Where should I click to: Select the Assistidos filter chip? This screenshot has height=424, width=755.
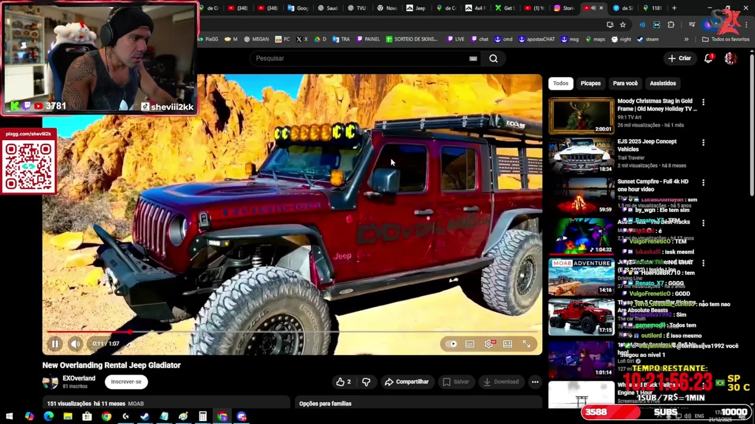pyautogui.click(x=663, y=83)
